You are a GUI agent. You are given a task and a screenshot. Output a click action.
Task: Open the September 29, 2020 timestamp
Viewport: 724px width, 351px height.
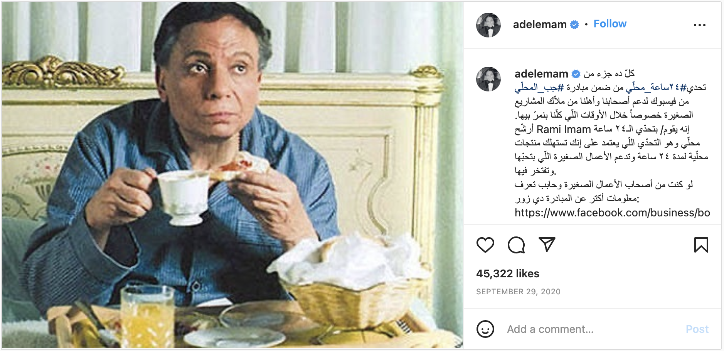point(518,292)
